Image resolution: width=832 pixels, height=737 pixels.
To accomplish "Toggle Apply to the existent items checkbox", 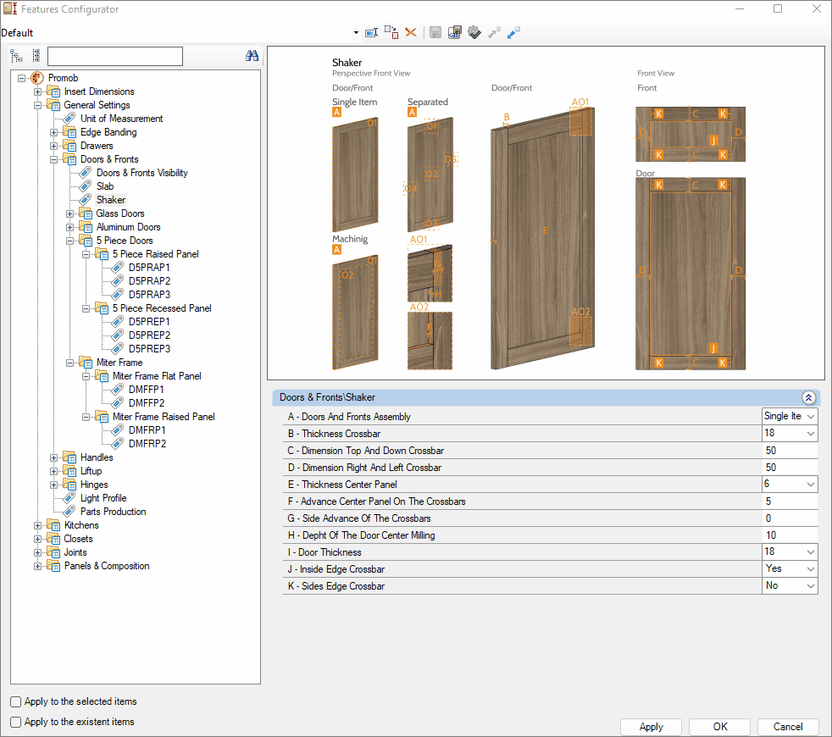I will [16, 722].
